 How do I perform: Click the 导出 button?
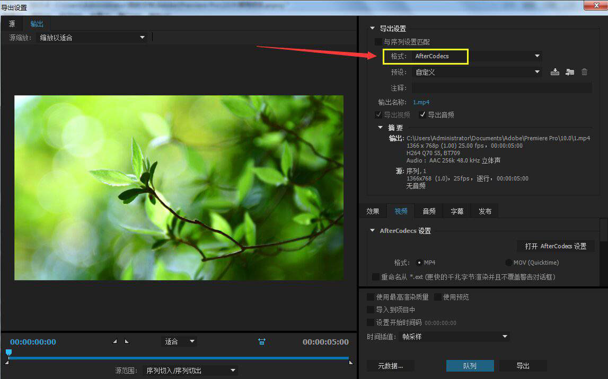tap(523, 366)
